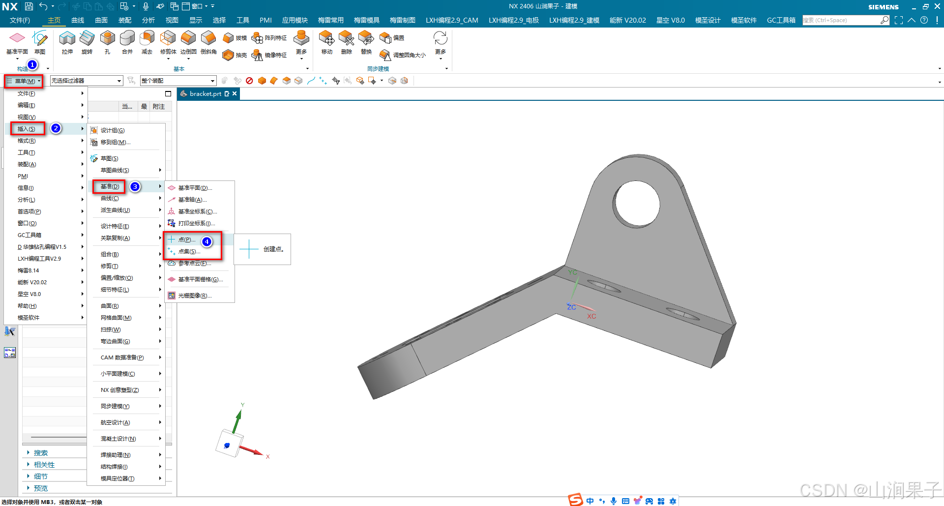Click the Undo arrow icon
The width and height of the screenshot is (944, 506).
44,6
